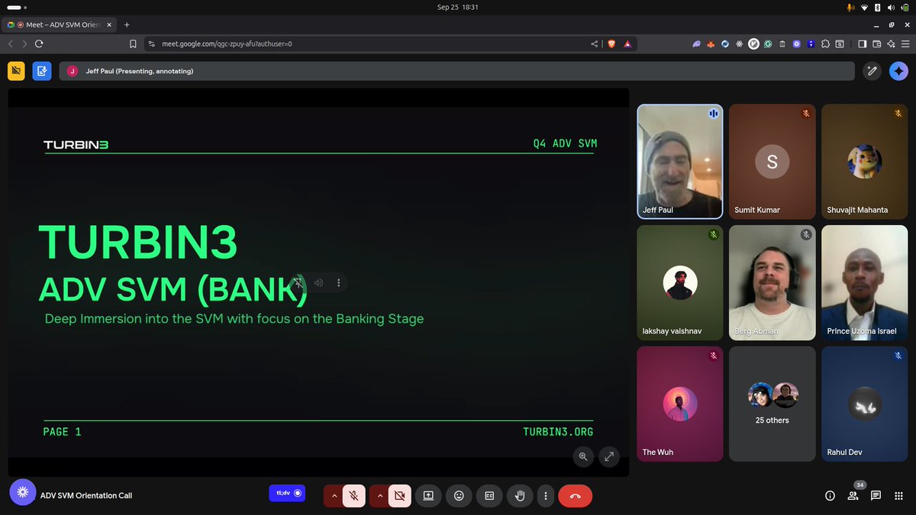Open Leo AI sparkle toolbar icon
Image resolution: width=916 pixels, height=515 pixels.
(891, 43)
